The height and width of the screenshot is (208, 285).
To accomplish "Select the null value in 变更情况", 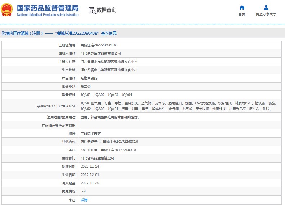I will (84, 191).
